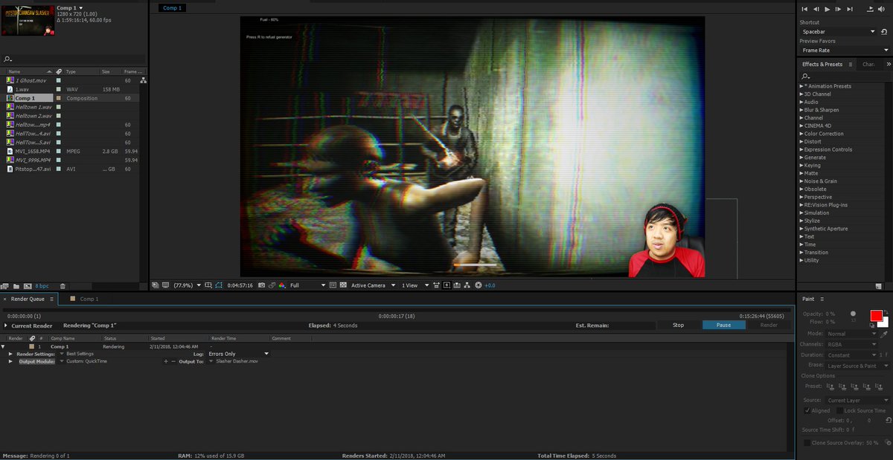
Task: Step back one frame in Preview
Action: (816, 9)
